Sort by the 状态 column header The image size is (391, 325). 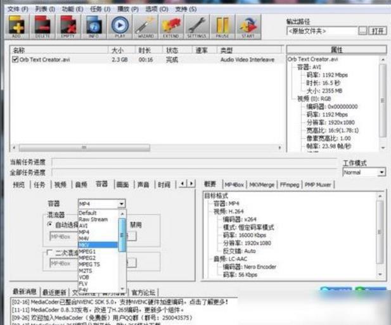pos(177,50)
